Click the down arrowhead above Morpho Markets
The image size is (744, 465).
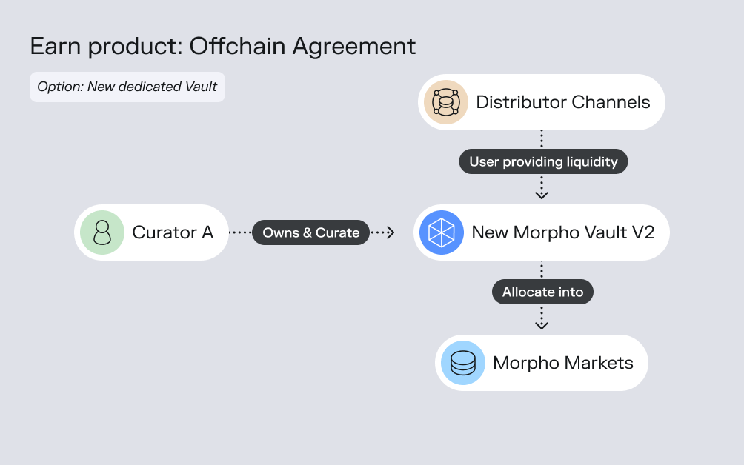tap(542, 324)
